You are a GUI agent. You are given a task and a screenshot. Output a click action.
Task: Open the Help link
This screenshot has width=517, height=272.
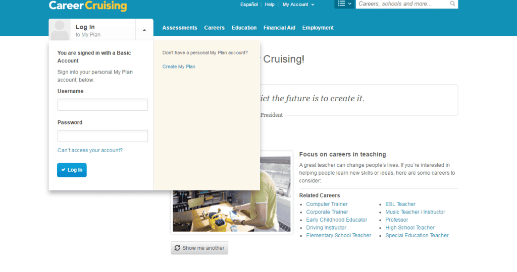[x=270, y=4]
